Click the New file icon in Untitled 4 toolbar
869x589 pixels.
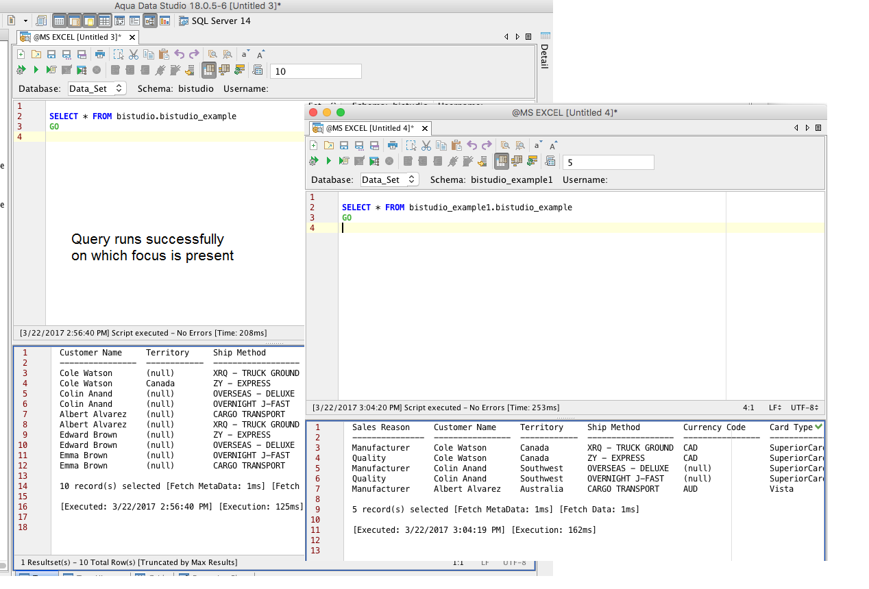(314, 145)
